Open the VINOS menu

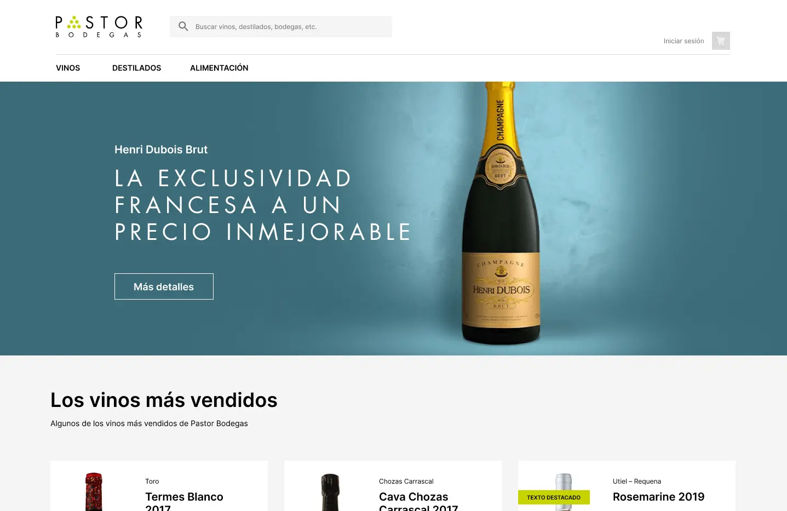pos(68,68)
